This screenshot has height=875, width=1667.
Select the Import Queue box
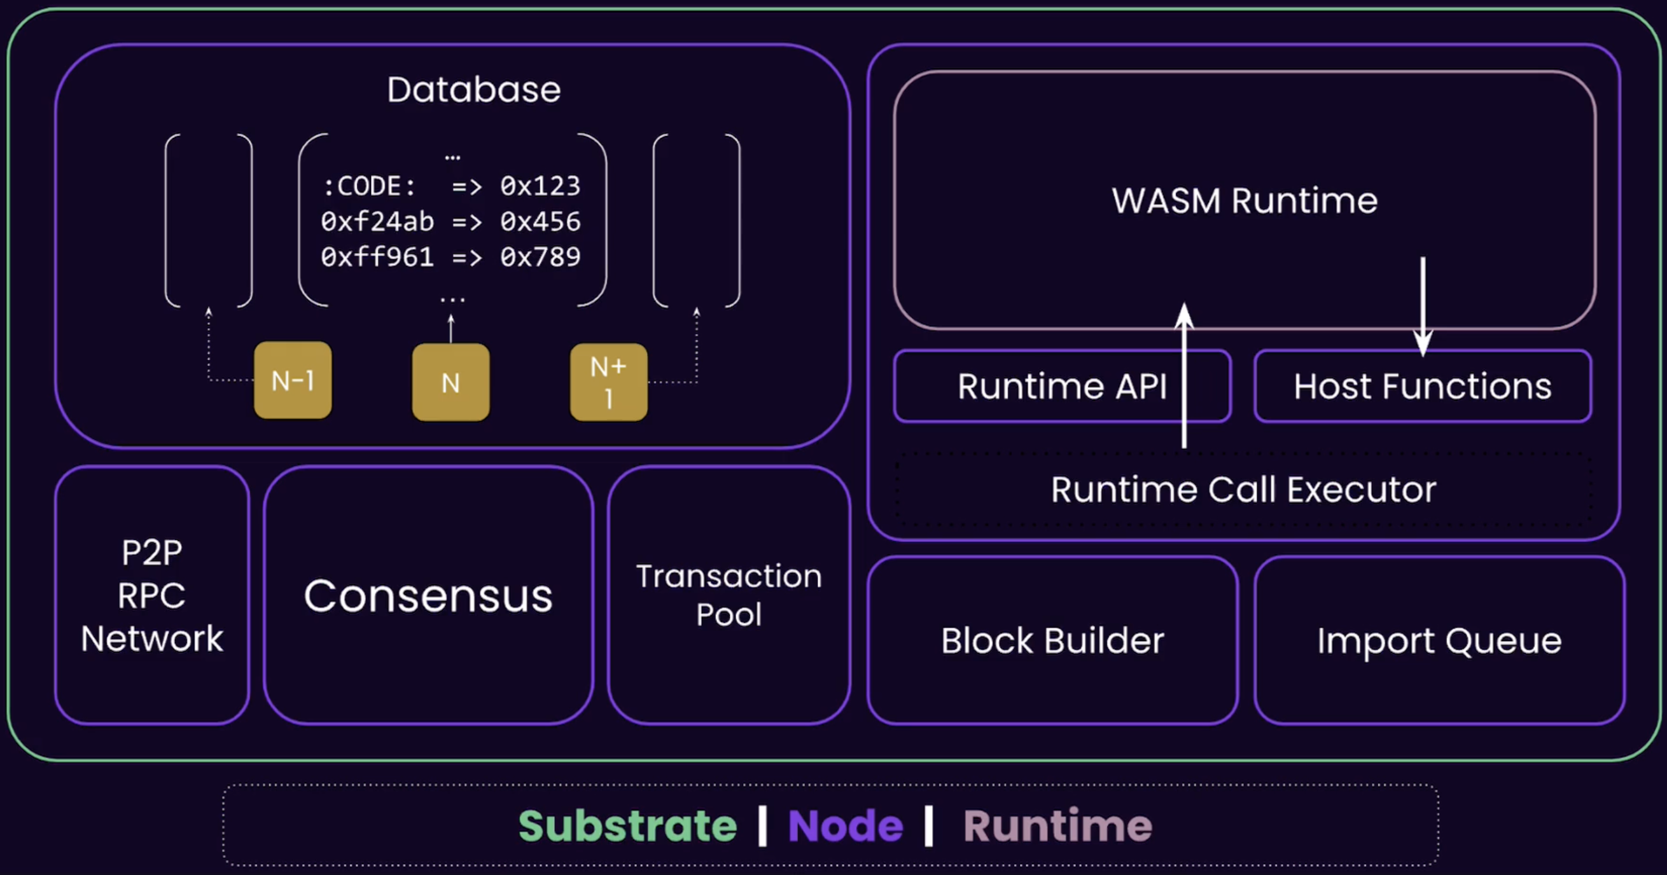[1439, 640]
